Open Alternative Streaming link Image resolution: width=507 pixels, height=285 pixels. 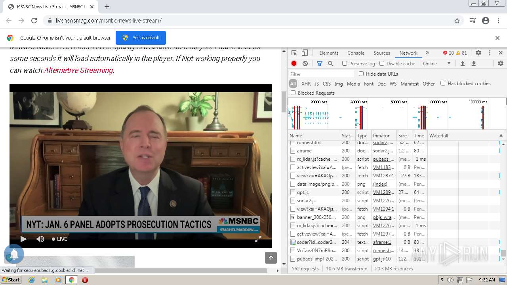coord(78,70)
